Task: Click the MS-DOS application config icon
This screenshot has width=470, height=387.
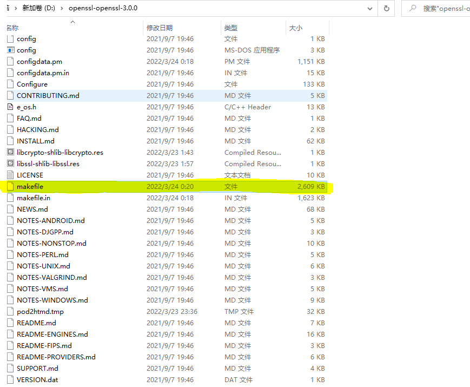Action: click(x=10, y=50)
